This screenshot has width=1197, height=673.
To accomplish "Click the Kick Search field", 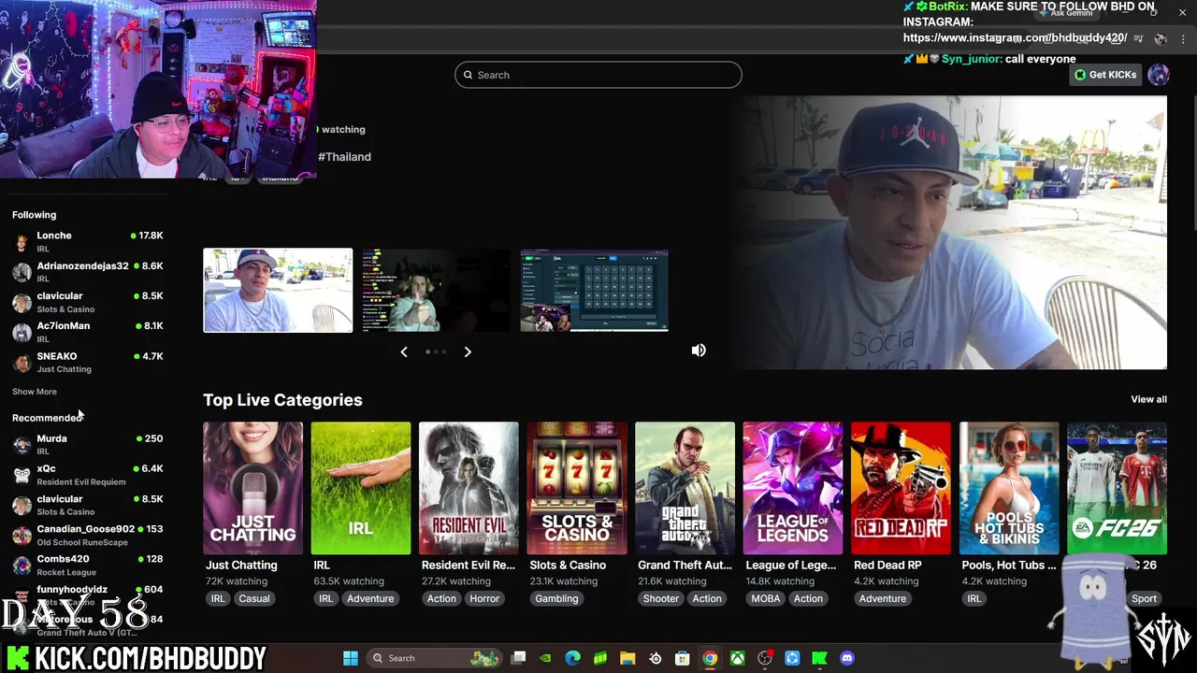I will tap(598, 75).
